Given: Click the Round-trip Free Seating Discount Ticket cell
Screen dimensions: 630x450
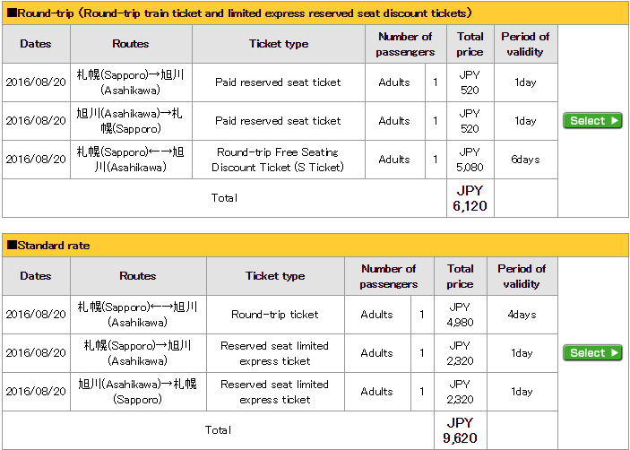Looking at the screenshot, I should tap(279, 160).
